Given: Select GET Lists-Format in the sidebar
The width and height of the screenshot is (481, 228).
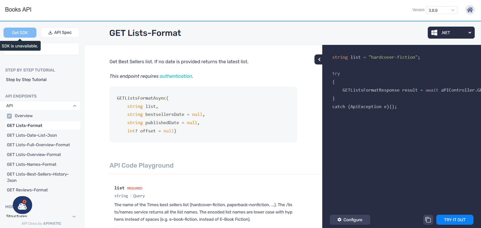Looking at the screenshot, I should 25,125.
